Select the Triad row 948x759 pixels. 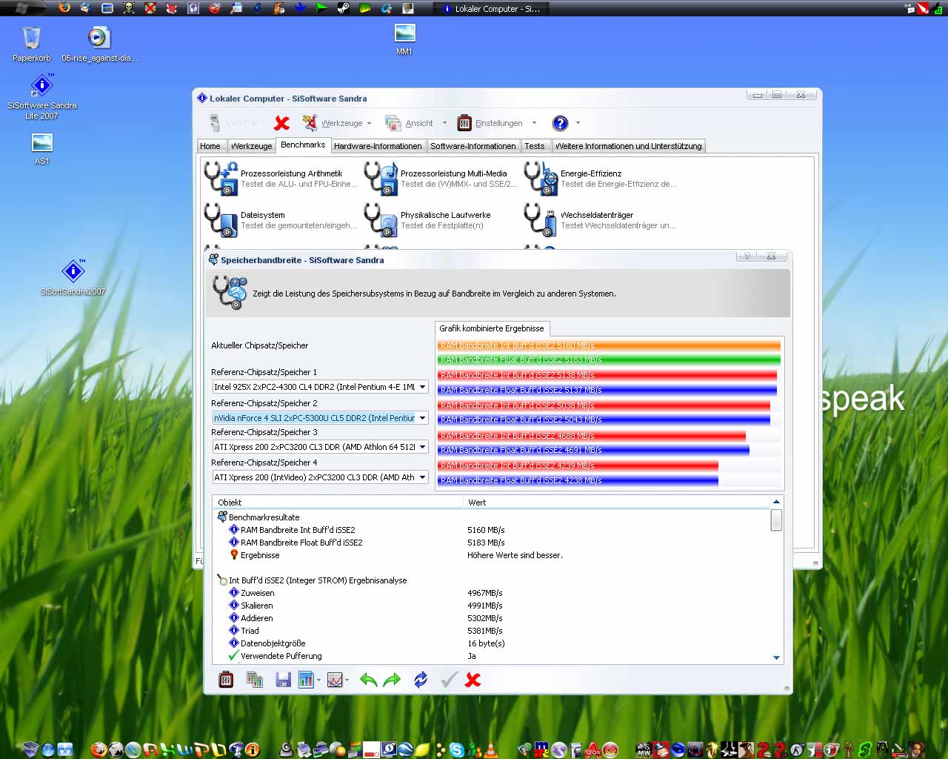coord(250,631)
